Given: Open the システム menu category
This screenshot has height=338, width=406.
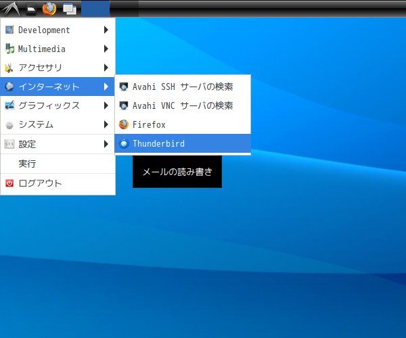Looking at the screenshot, I should click(x=58, y=124).
